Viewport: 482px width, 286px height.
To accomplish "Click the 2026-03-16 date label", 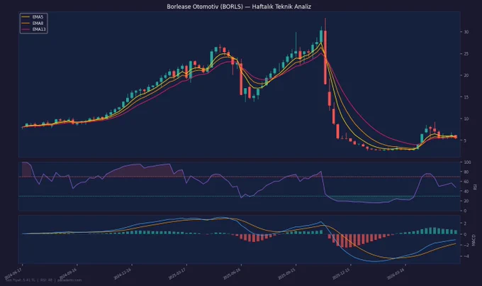I will (x=396, y=273).
